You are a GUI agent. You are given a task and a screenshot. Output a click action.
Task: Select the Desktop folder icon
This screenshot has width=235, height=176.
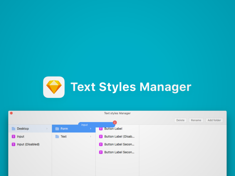[x=14, y=128]
